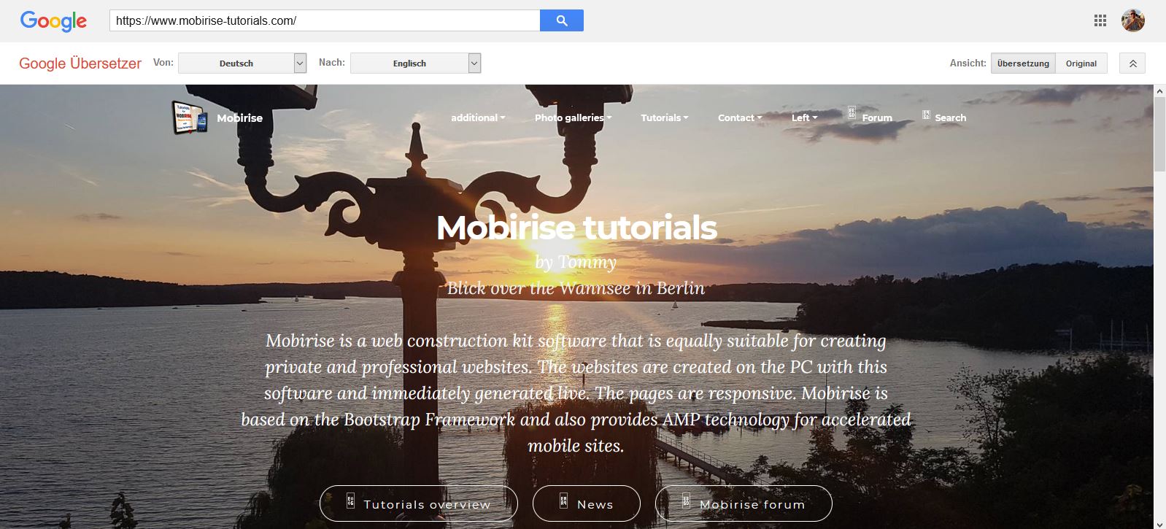The image size is (1166, 529).
Task: Click the blue search magnifier button
Action: point(561,20)
